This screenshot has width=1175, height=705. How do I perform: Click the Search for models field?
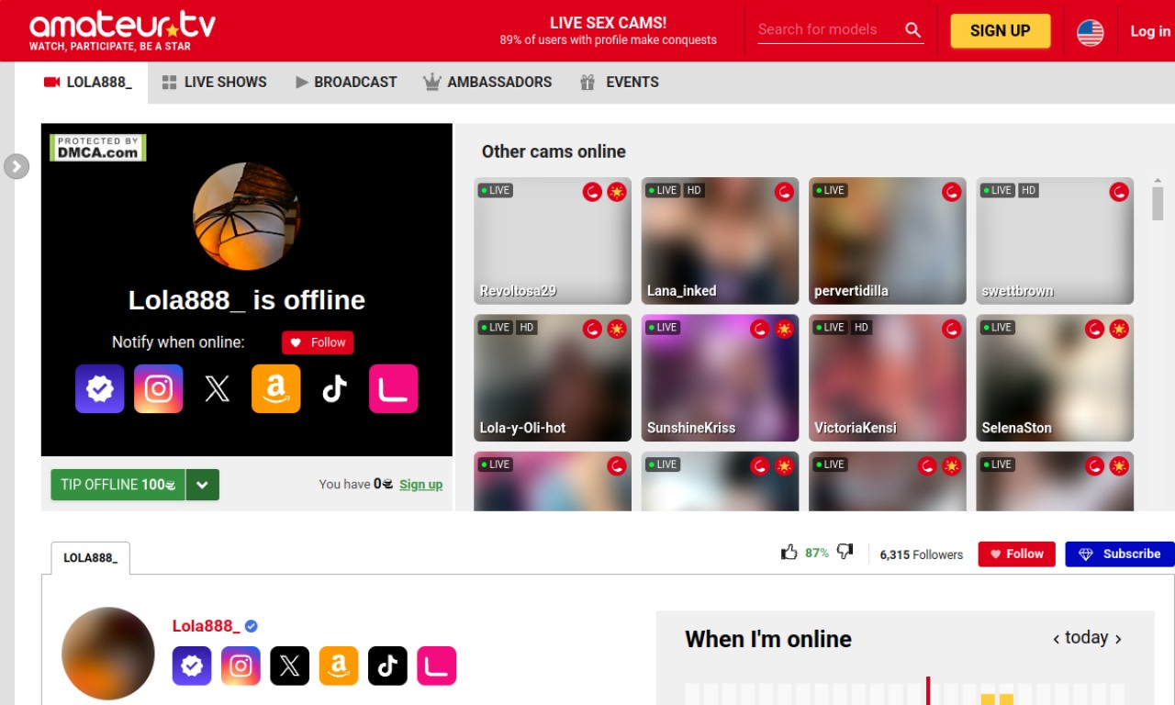tap(828, 29)
